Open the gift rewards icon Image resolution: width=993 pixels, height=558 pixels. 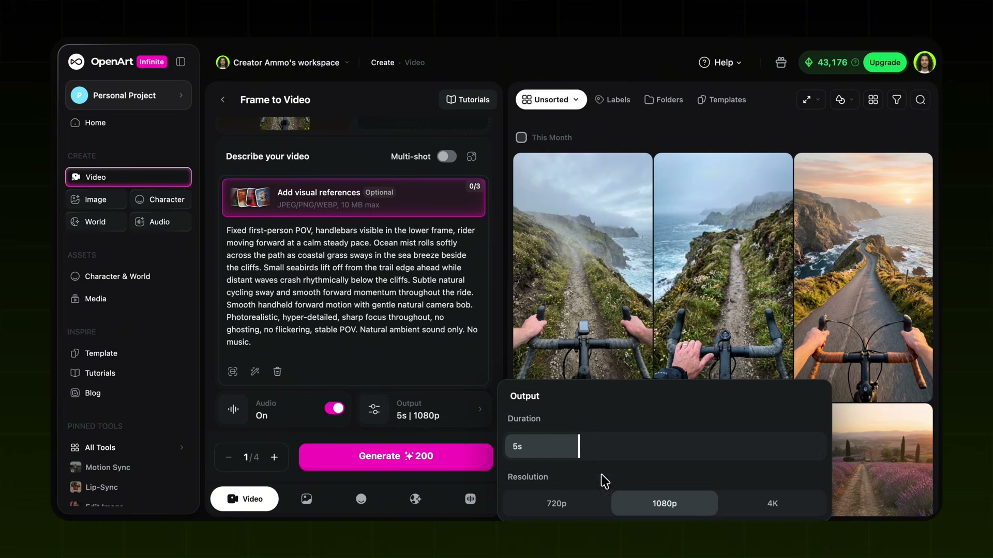tap(781, 63)
